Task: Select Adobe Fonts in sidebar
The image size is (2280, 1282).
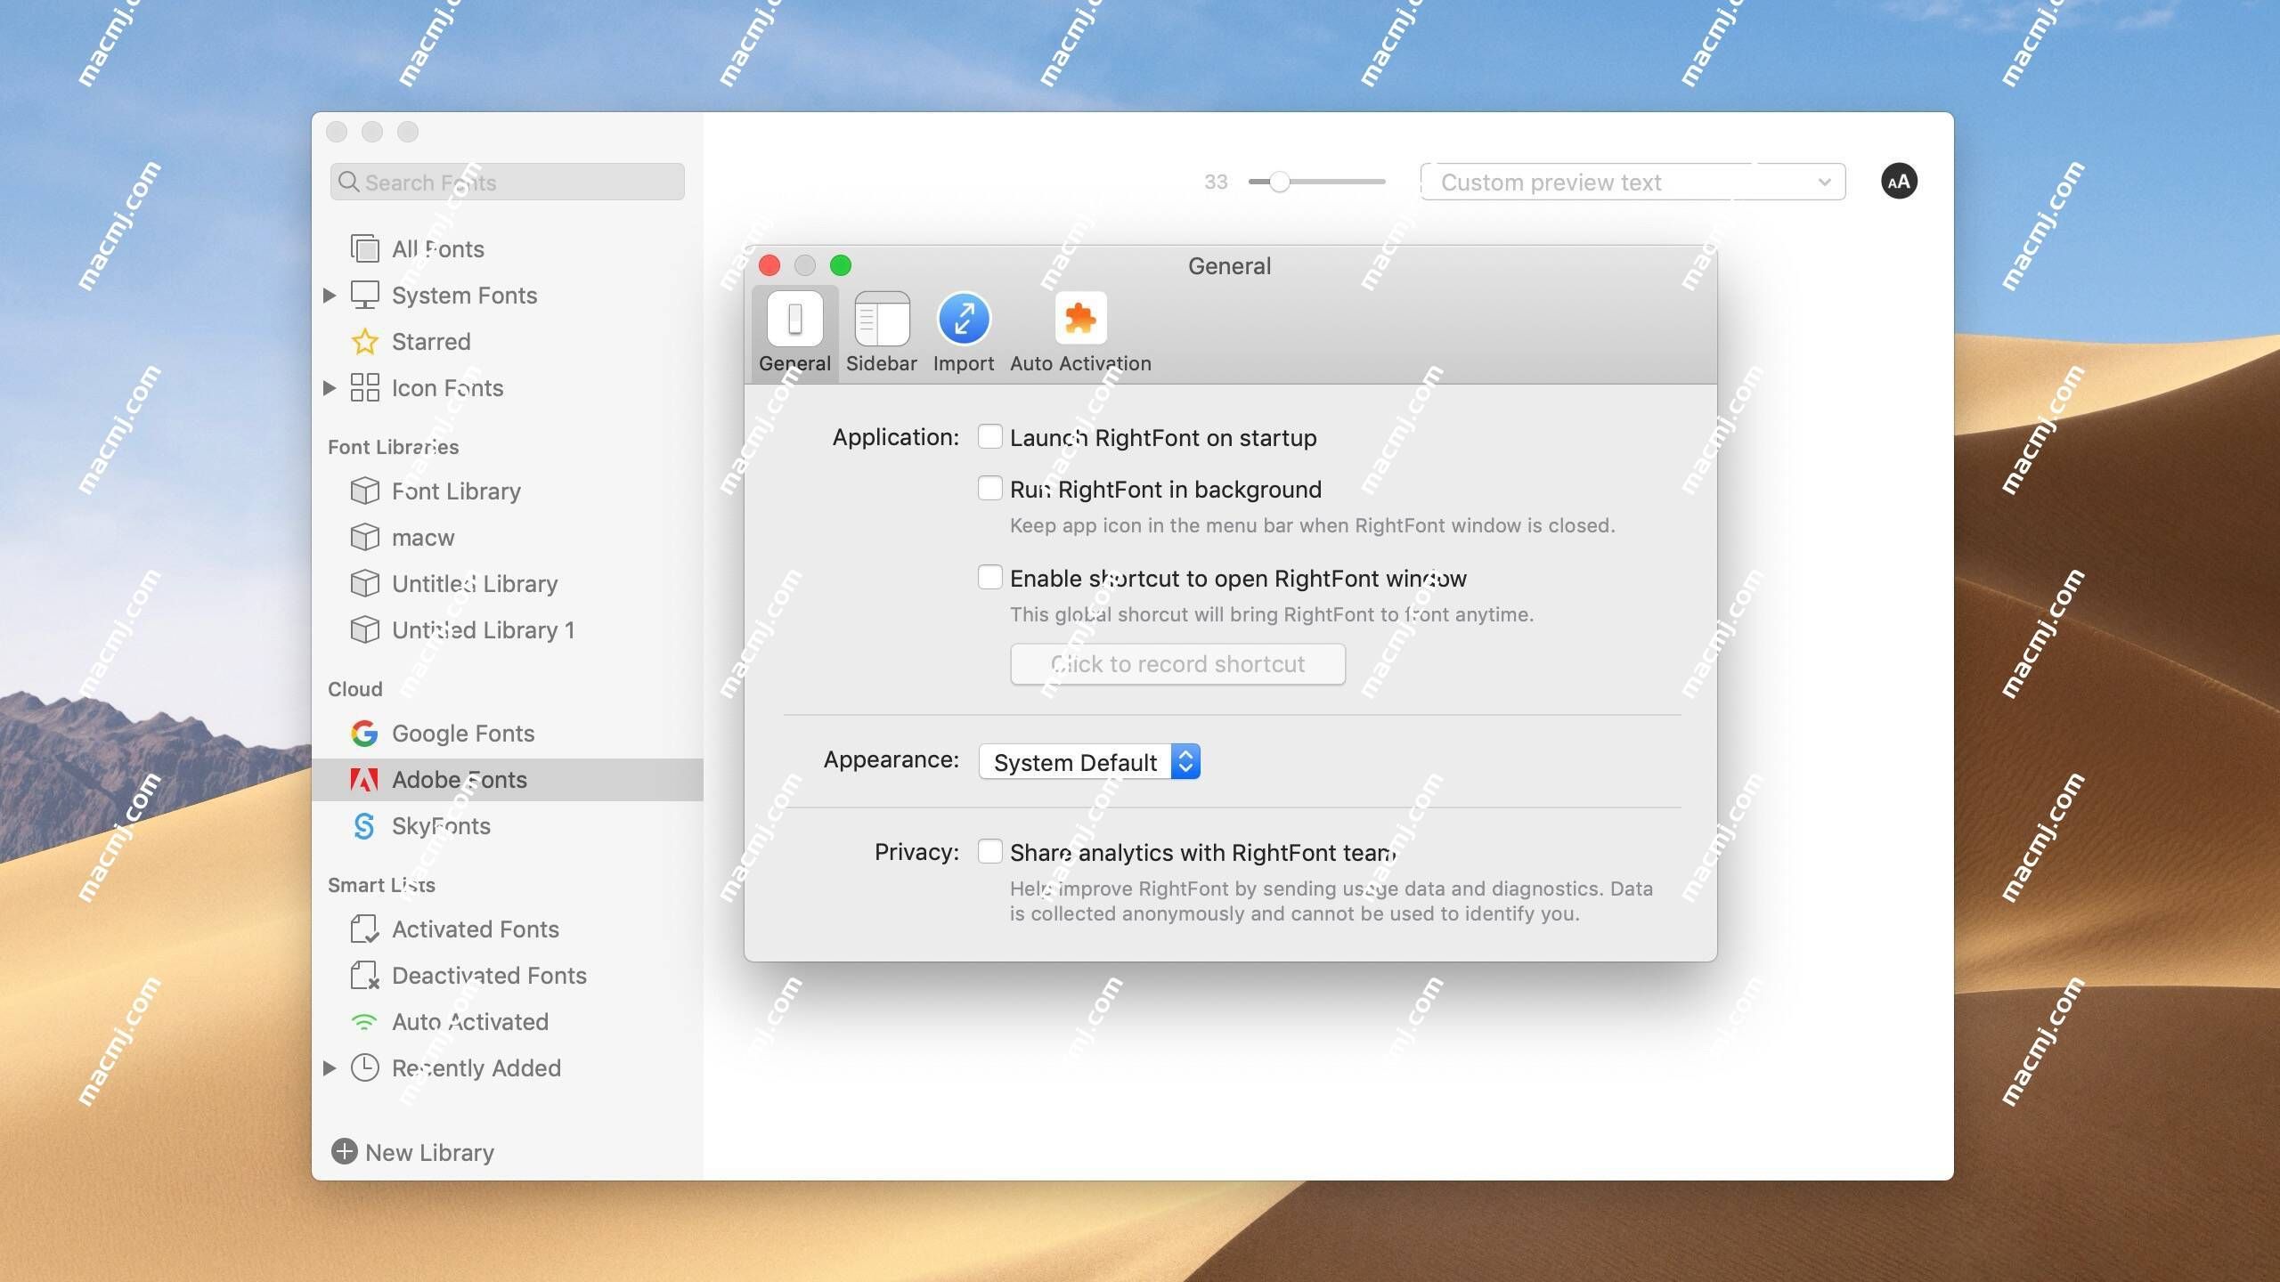Action: coord(459,780)
